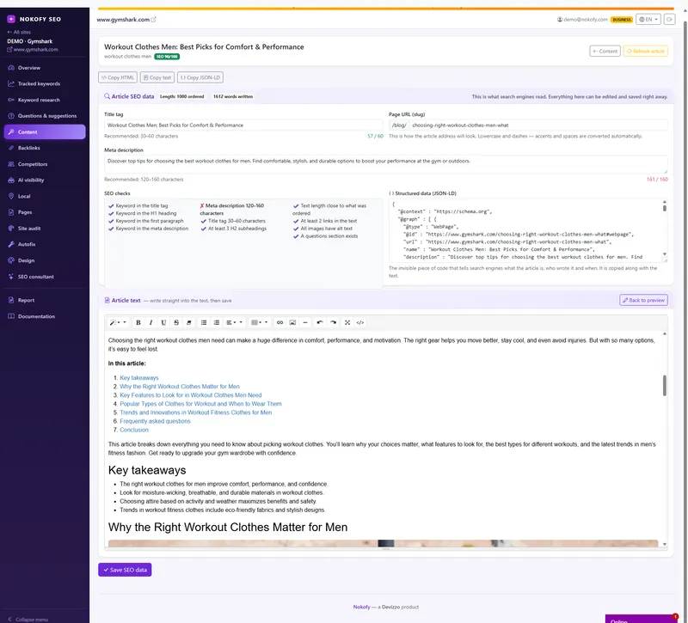The width and height of the screenshot is (688, 623).
Task: Click the All sites link in the sidebar
Action: pyautogui.click(x=19, y=32)
